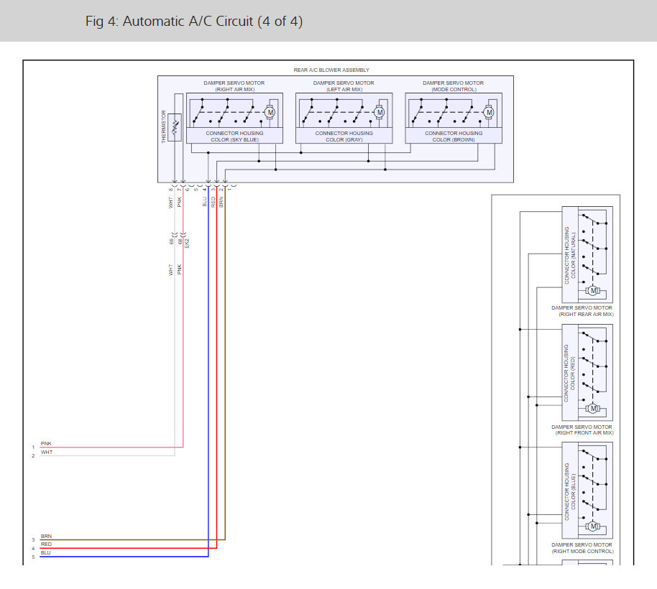Click motor symbol in Left Air Mix servo
This screenshot has height=589, width=657.
click(380, 113)
